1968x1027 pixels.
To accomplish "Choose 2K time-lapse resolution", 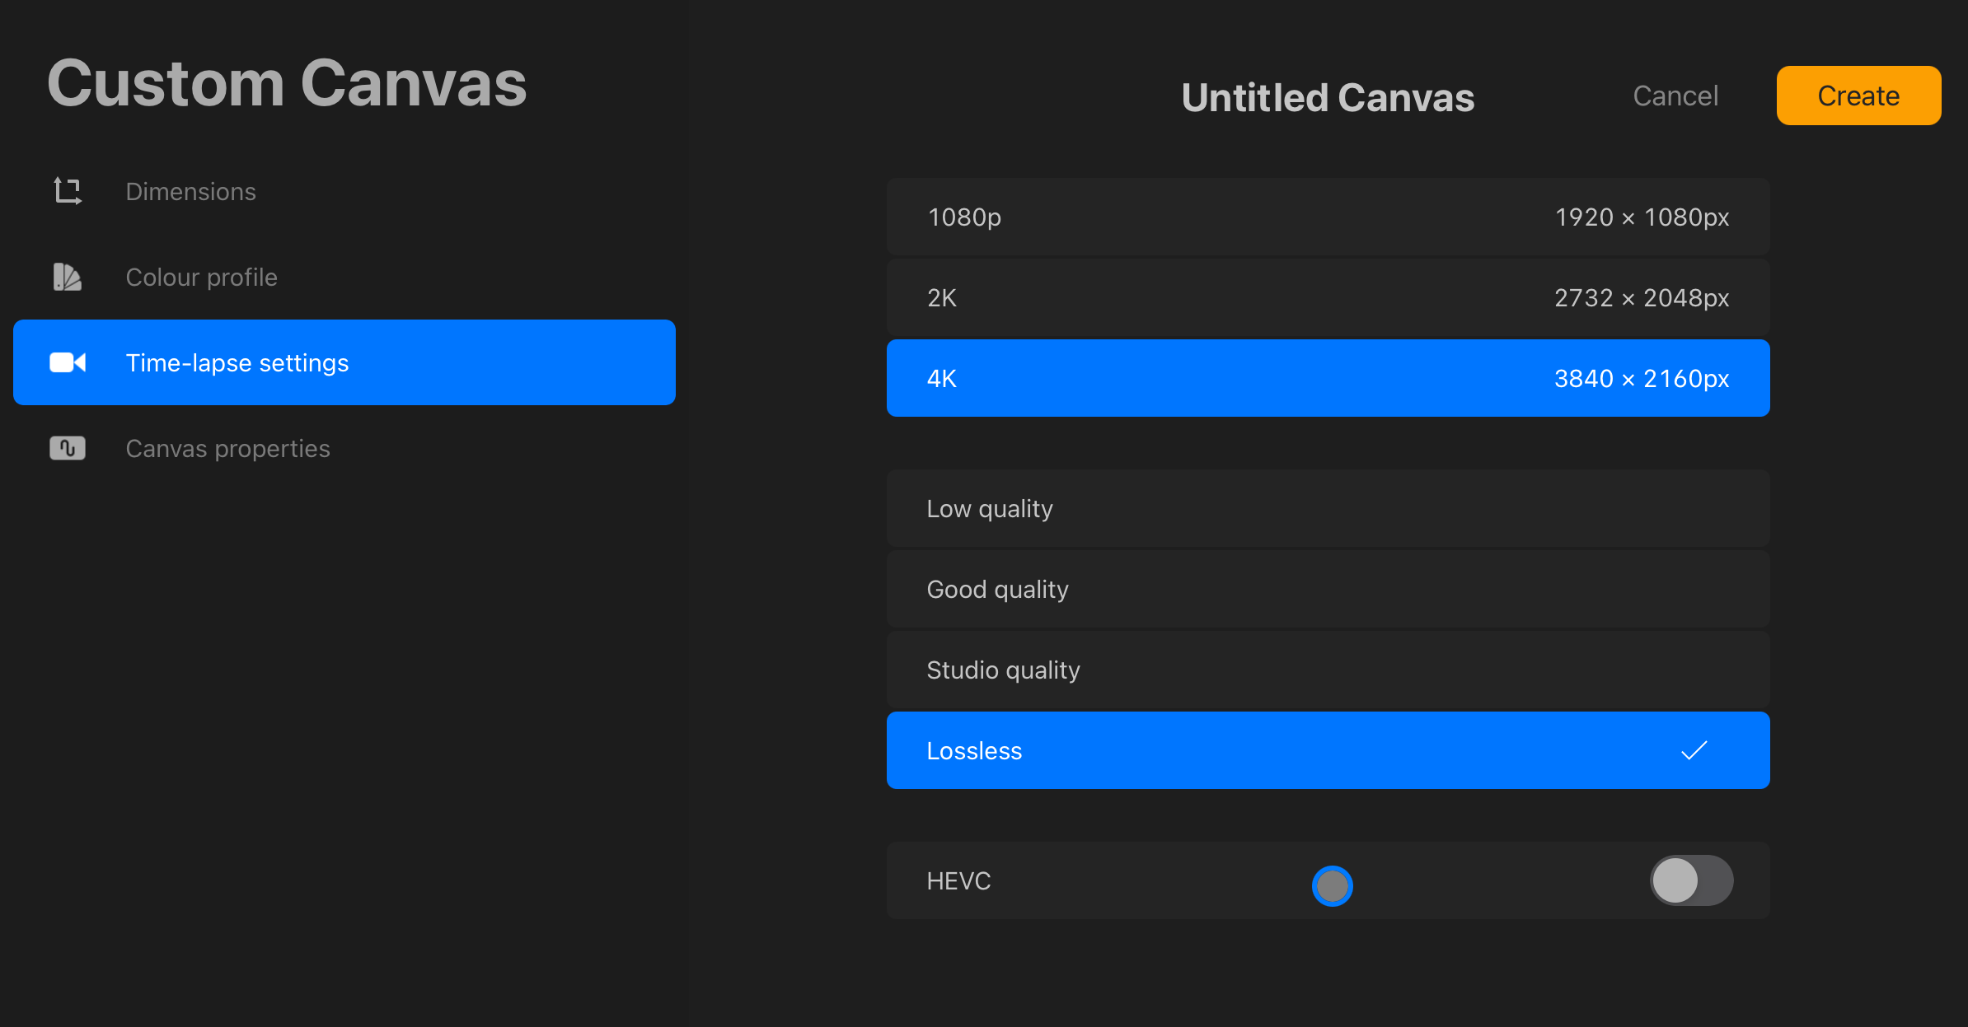I will pyautogui.click(x=1327, y=298).
